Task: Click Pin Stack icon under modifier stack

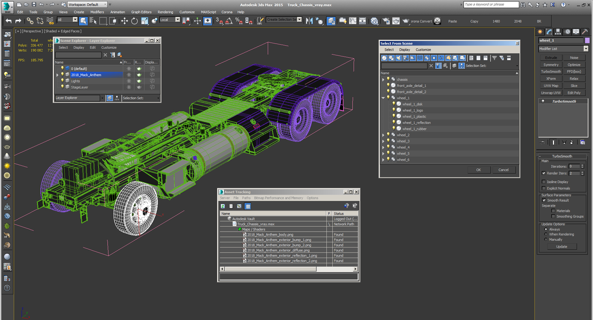Action: click(x=543, y=142)
